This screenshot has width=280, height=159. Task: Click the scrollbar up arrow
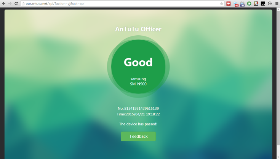click(278, 9)
